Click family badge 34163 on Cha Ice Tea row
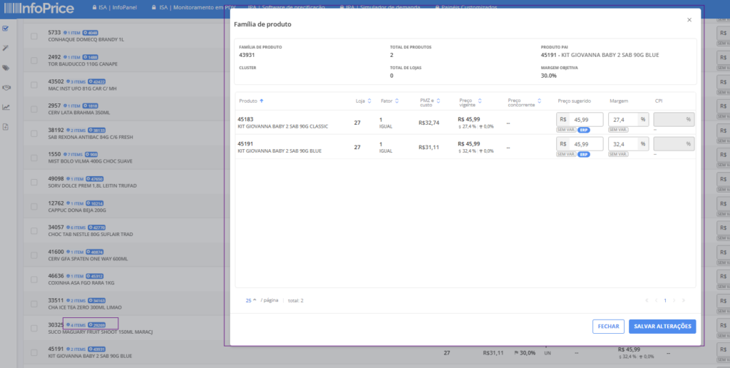The height and width of the screenshot is (368, 730). pos(97,301)
